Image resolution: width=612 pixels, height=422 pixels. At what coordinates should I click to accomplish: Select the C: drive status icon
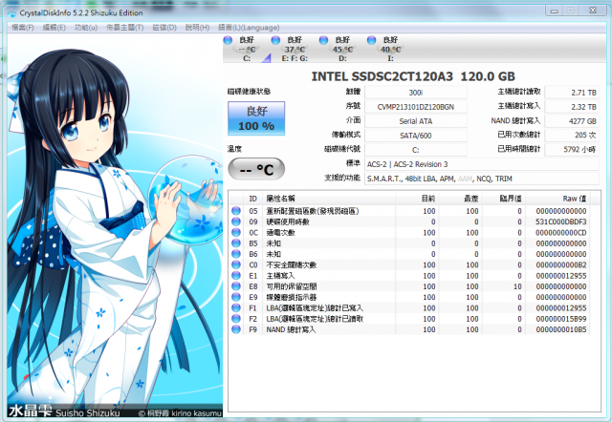click(x=228, y=40)
